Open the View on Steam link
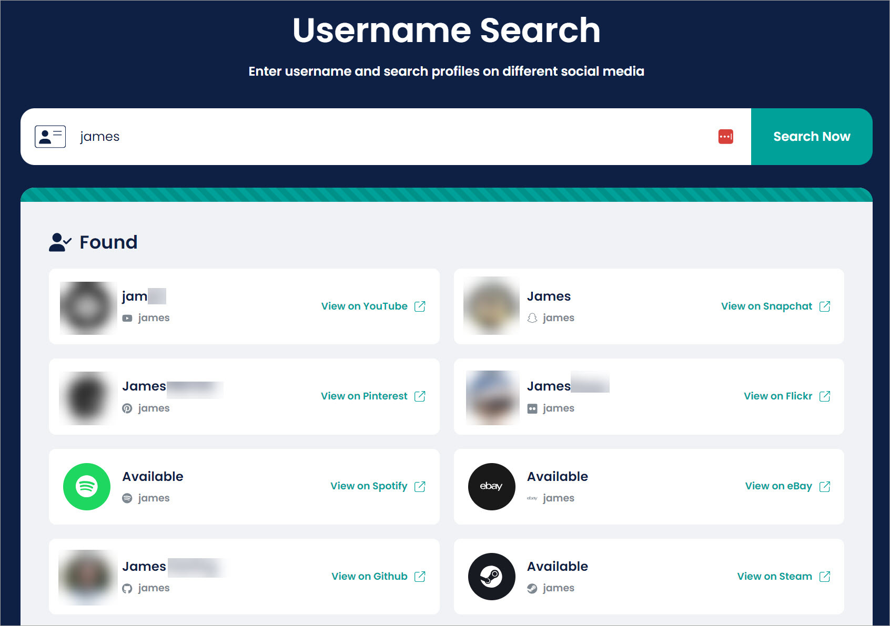Viewport: 890px width, 626px height. [775, 576]
